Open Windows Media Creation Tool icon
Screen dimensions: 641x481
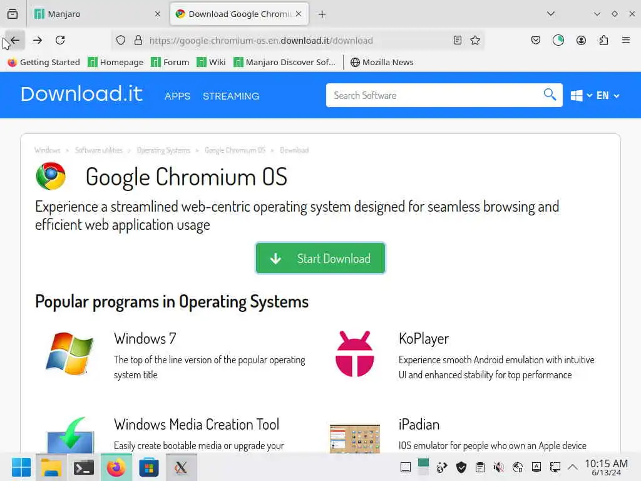(70, 435)
